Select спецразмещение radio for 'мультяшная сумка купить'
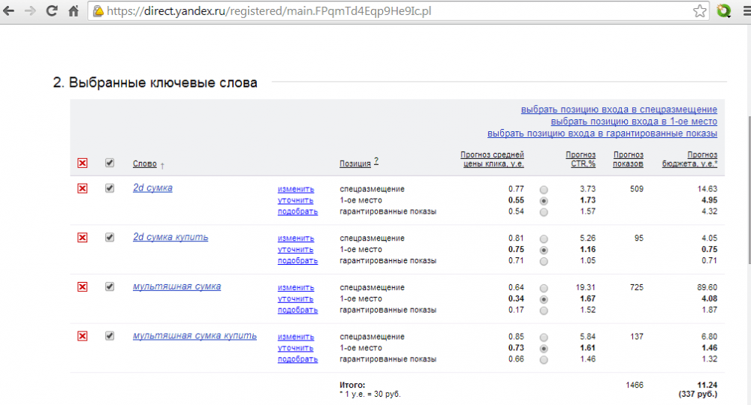The width and height of the screenshot is (751, 405). point(544,337)
